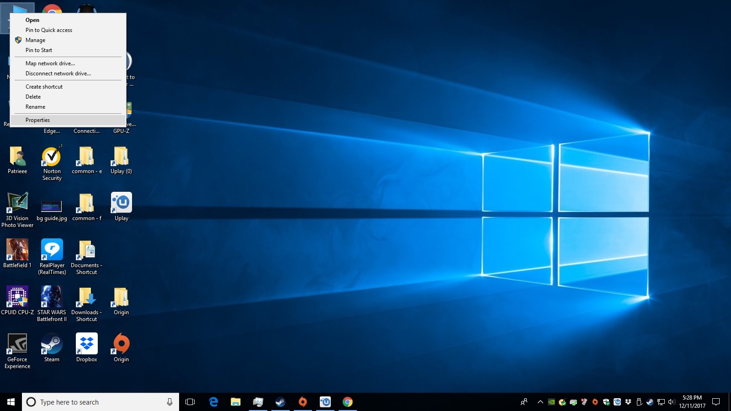Click the Cortana circle in the search box

pos(31,402)
